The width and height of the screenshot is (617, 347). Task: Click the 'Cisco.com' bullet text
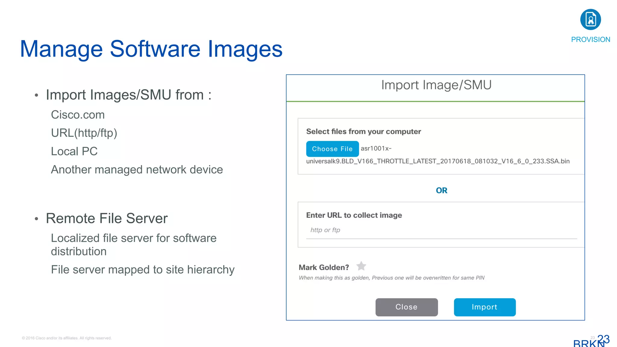tap(78, 115)
